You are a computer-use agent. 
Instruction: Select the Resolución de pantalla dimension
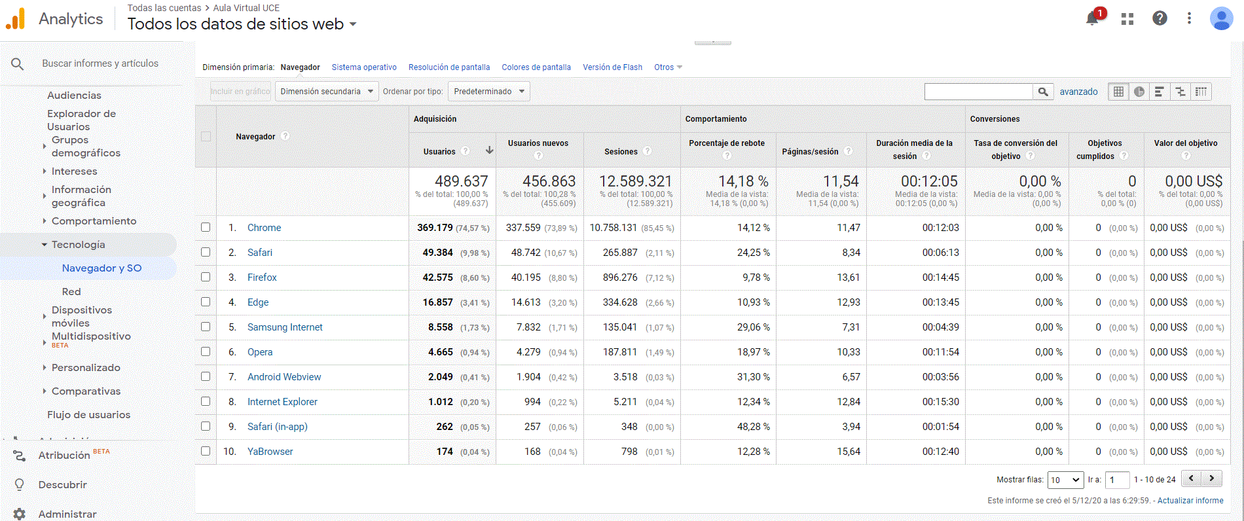pos(449,67)
